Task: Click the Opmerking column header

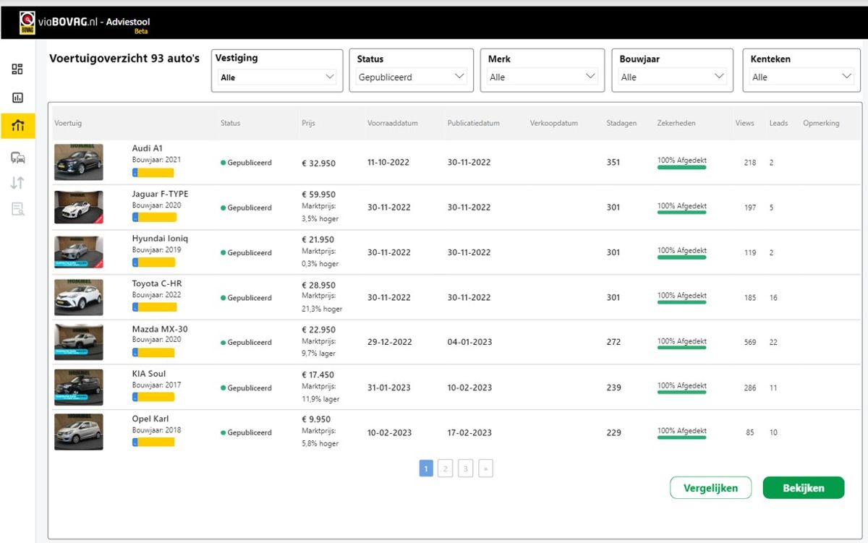Action: tap(821, 123)
